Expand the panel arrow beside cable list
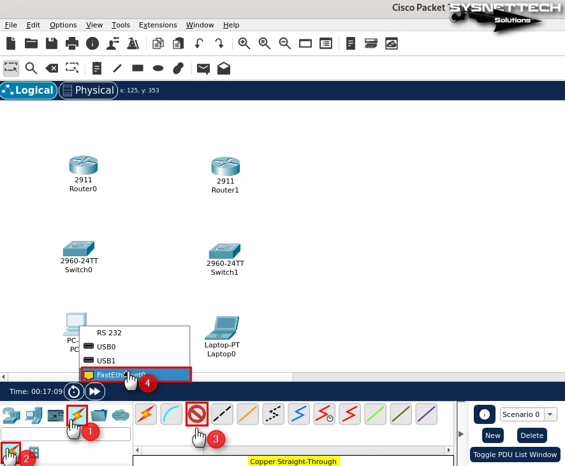 pyautogui.click(x=461, y=434)
